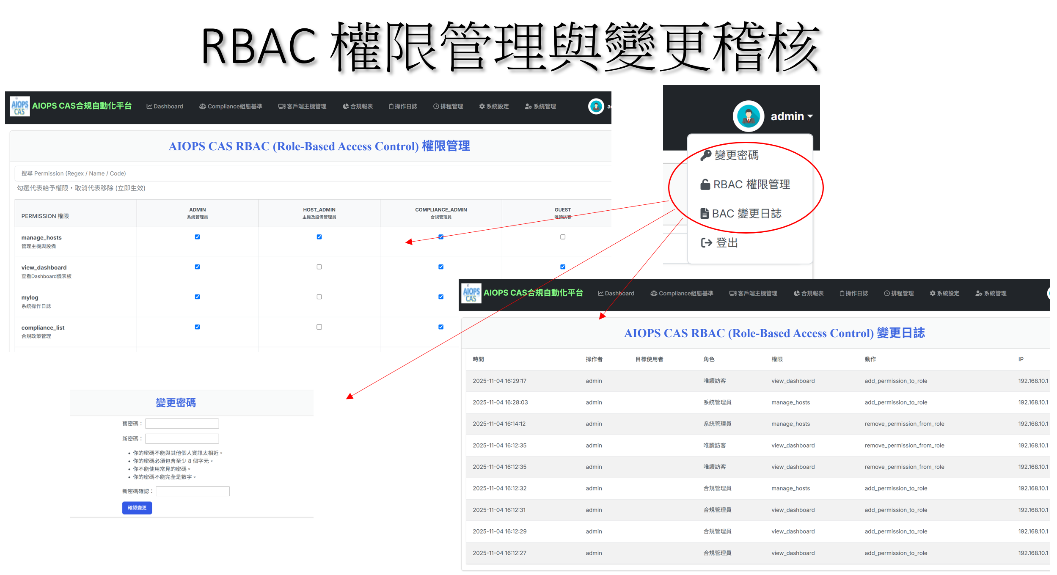
Task: Check view_dashboard permission for HOST_ADMIN
Action: pyautogui.click(x=319, y=267)
